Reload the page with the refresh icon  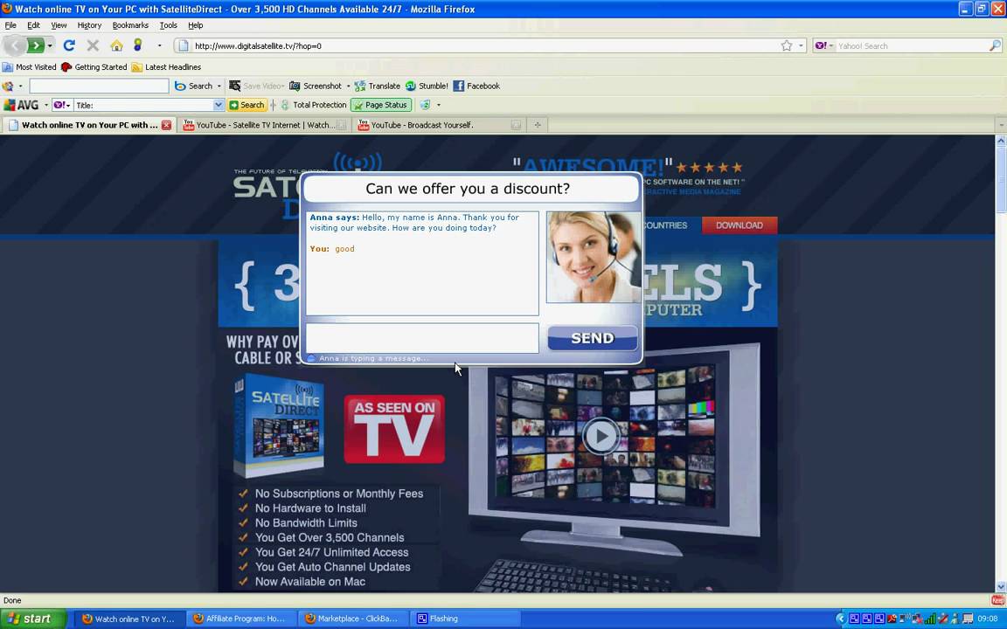coord(69,45)
